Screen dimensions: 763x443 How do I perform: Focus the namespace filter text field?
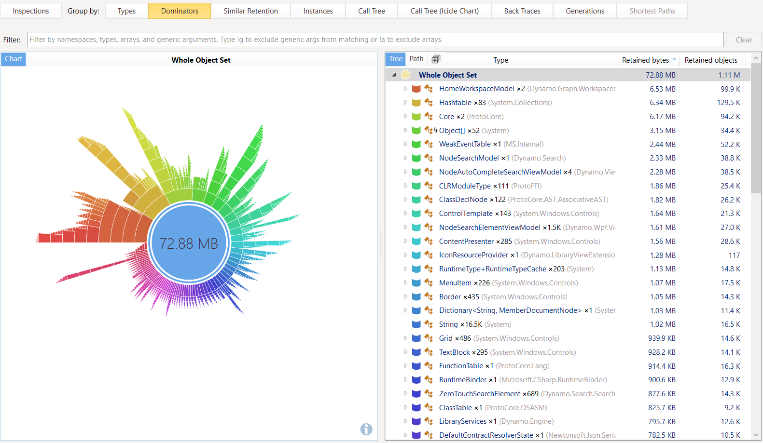coord(375,40)
